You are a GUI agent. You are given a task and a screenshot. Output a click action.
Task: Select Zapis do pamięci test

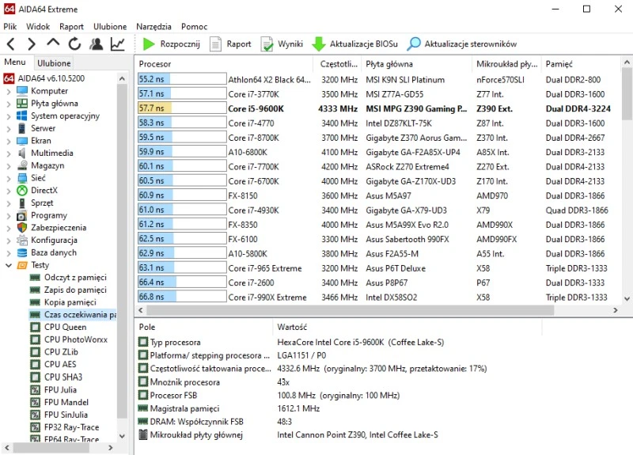[x=75, y=290]
